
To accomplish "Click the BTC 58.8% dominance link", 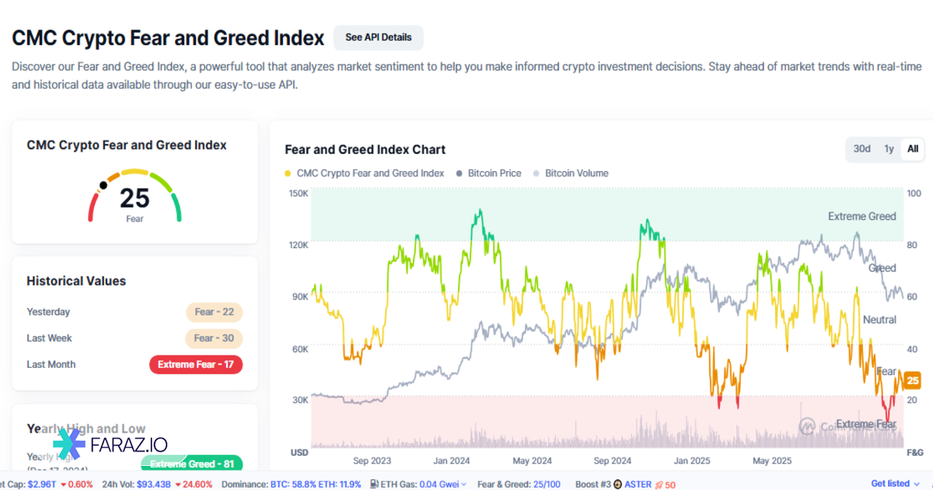I will tap(292, 484).
